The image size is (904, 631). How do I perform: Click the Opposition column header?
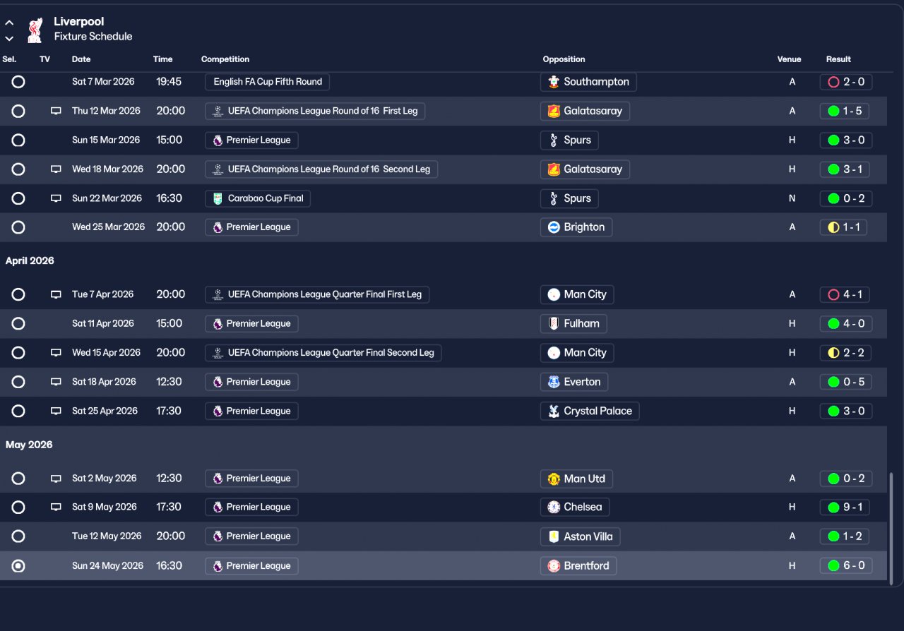point(564,59)
